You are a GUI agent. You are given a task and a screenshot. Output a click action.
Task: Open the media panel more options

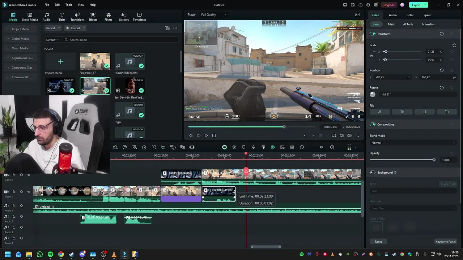click(175, 28)
